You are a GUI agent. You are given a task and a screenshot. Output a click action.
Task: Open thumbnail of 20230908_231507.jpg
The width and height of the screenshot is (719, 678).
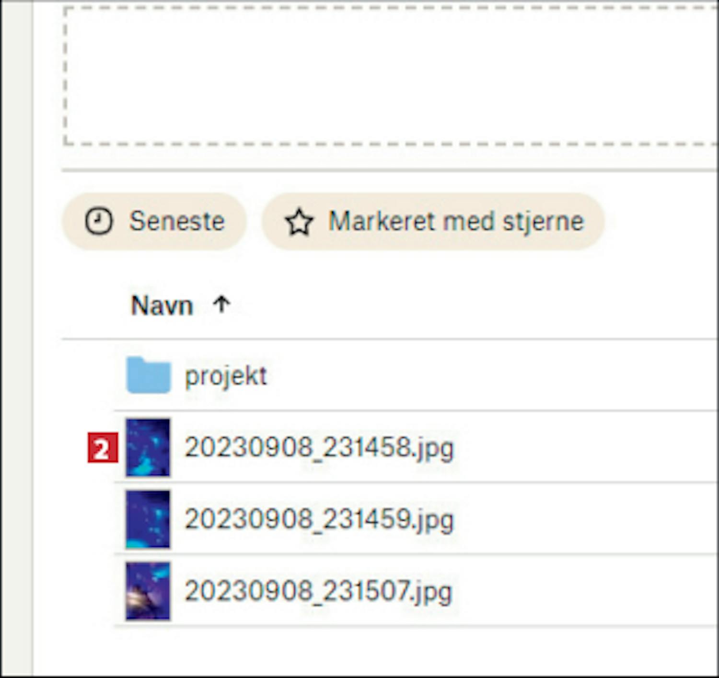pos(148,591)
